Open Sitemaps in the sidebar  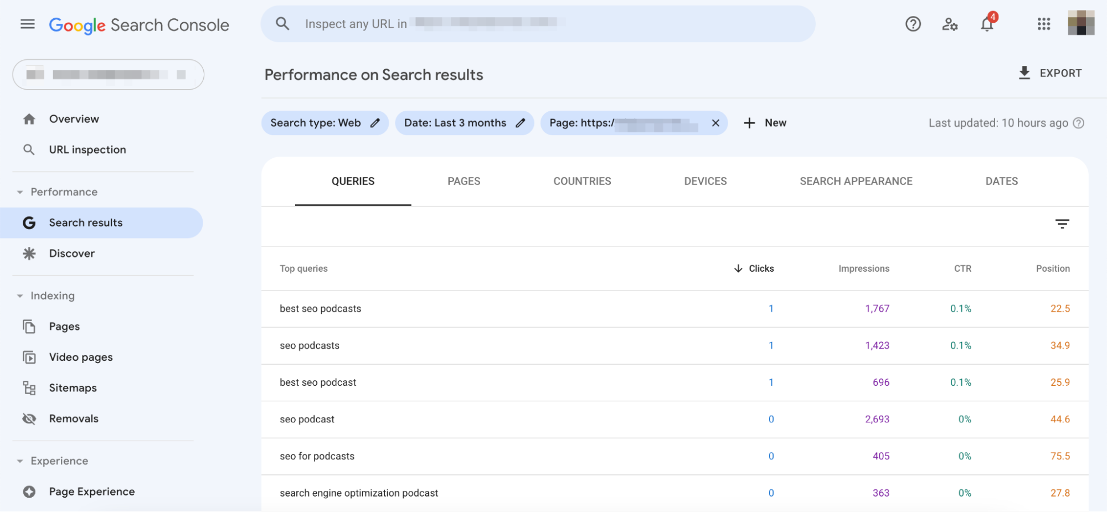click(73, 388)
